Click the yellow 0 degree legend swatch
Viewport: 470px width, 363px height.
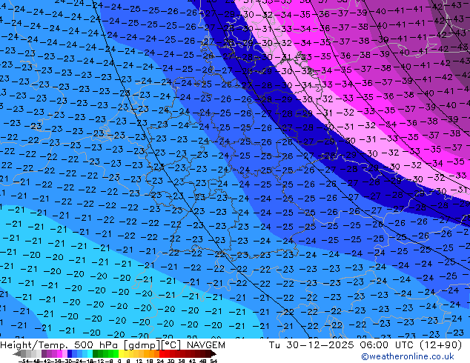click(121, 353)
